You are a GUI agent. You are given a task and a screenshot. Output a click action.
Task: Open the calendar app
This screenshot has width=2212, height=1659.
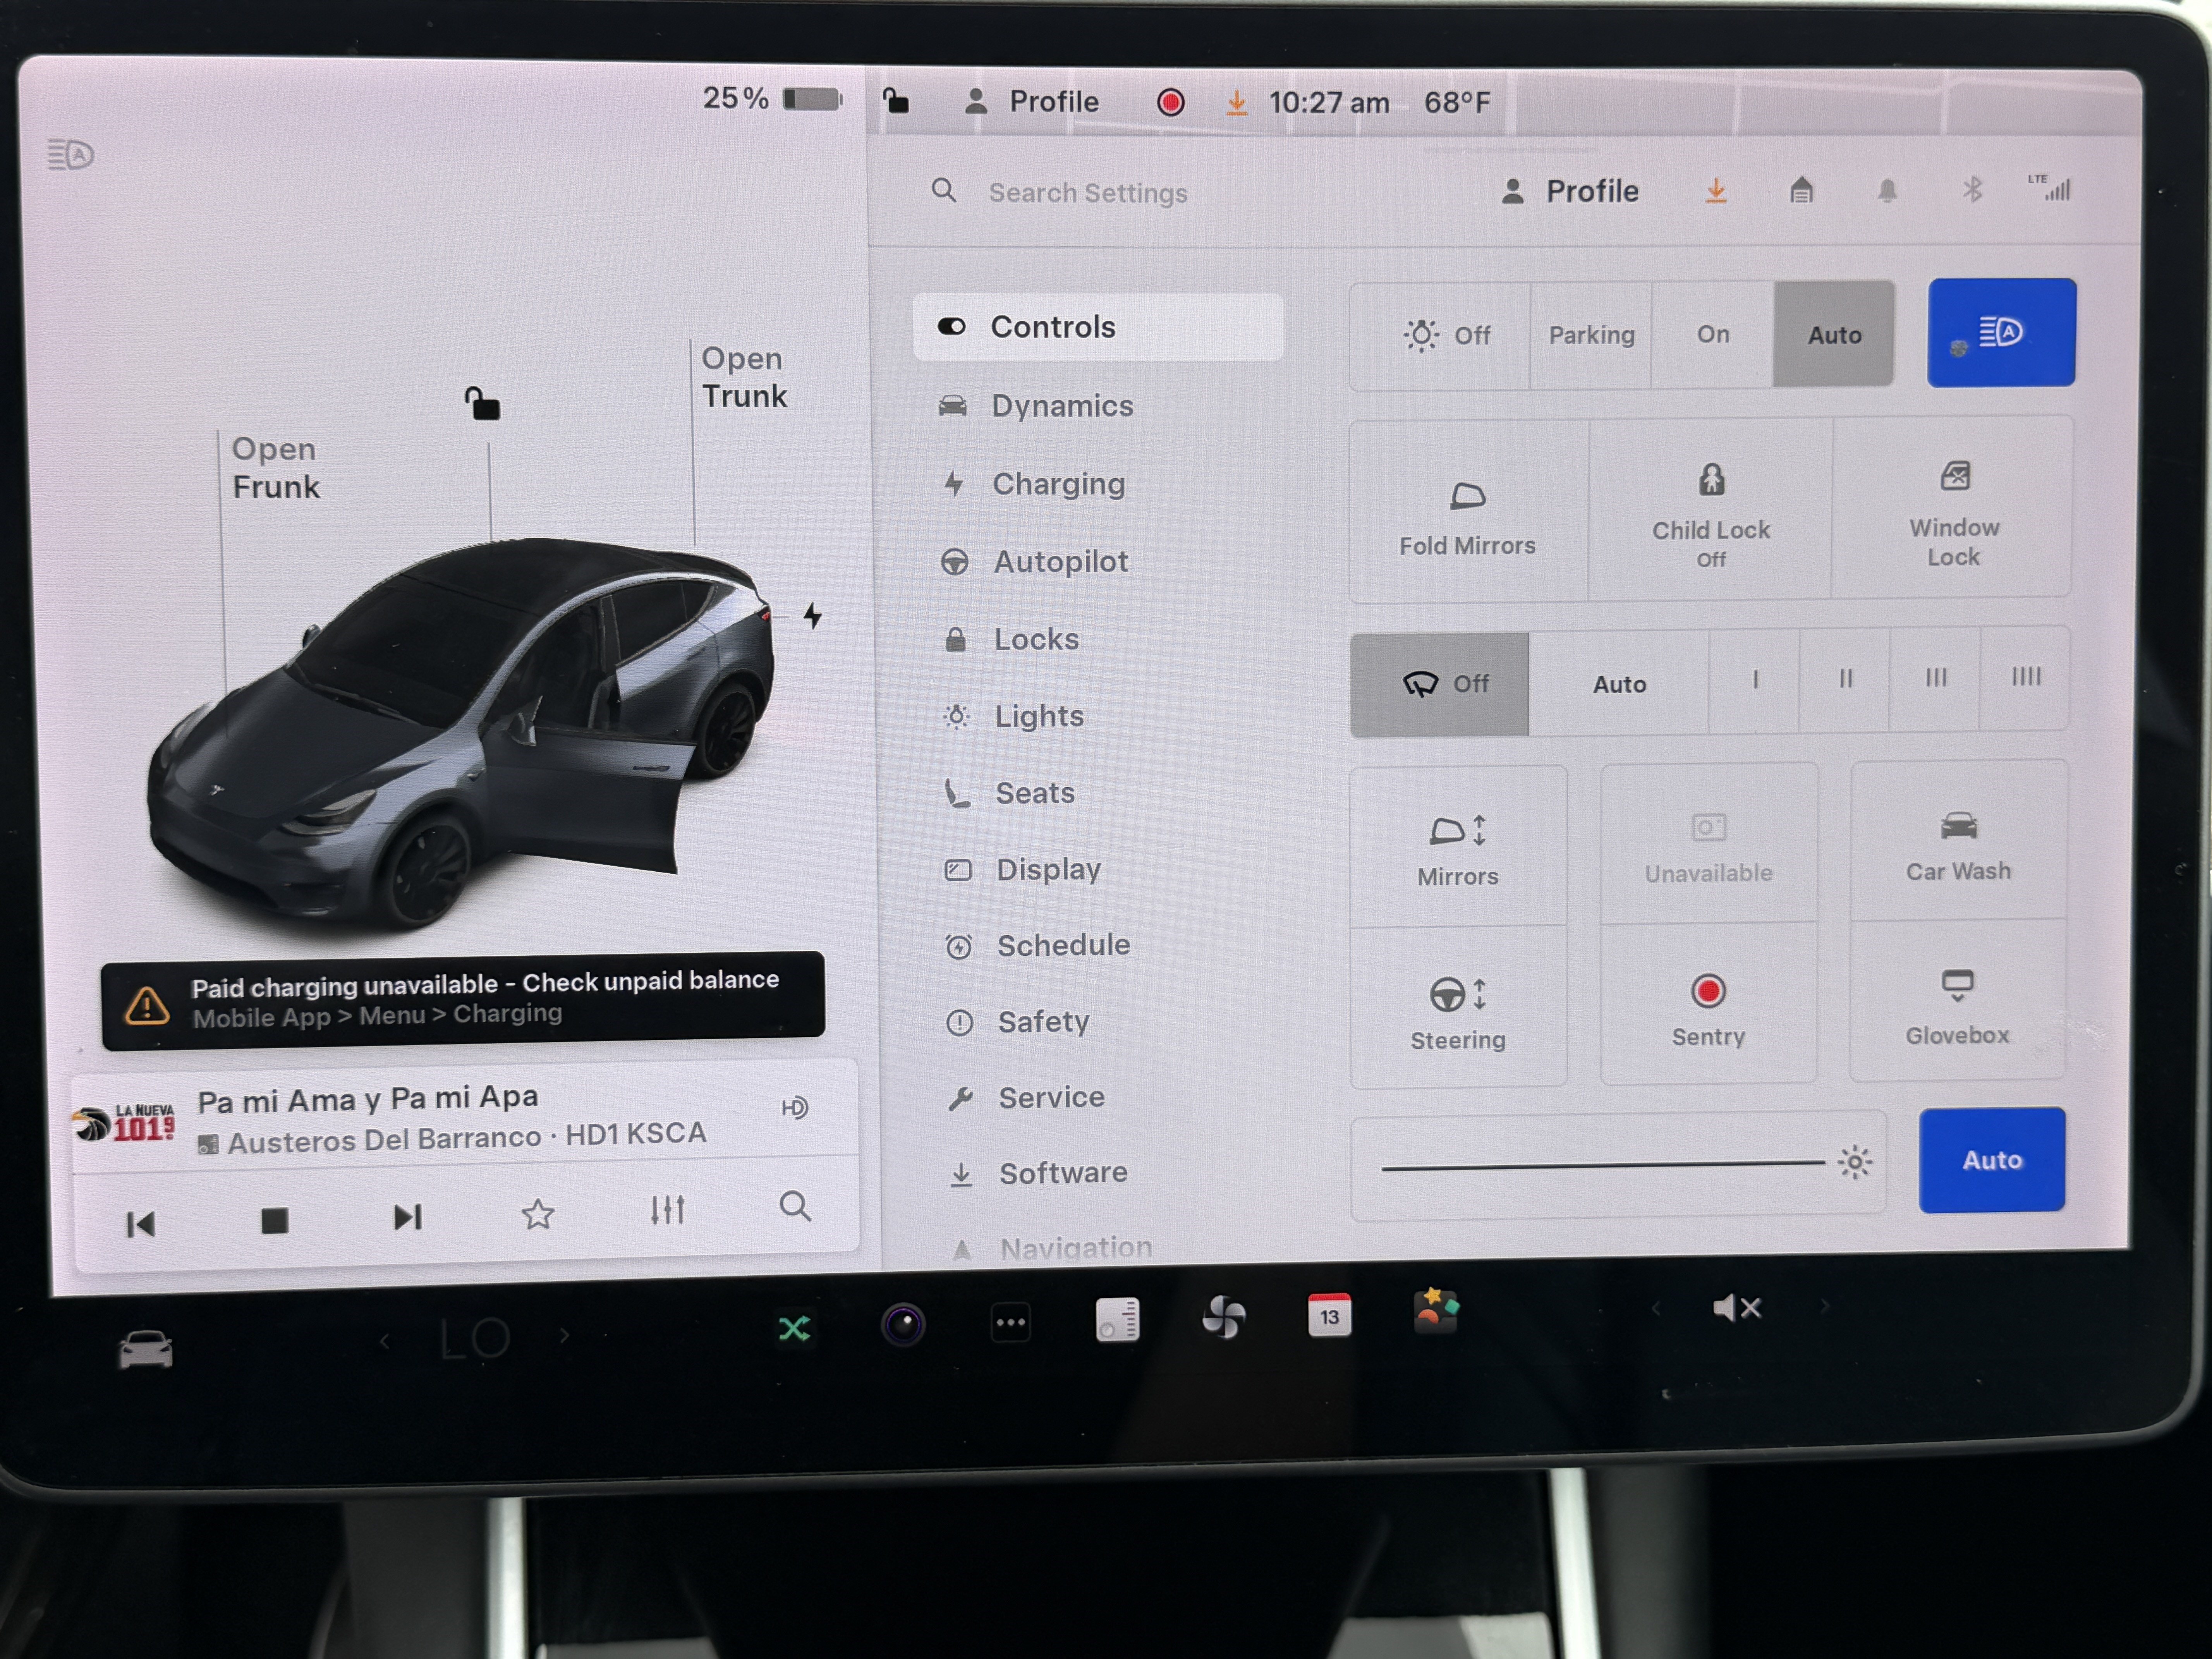[1329, 1315]
